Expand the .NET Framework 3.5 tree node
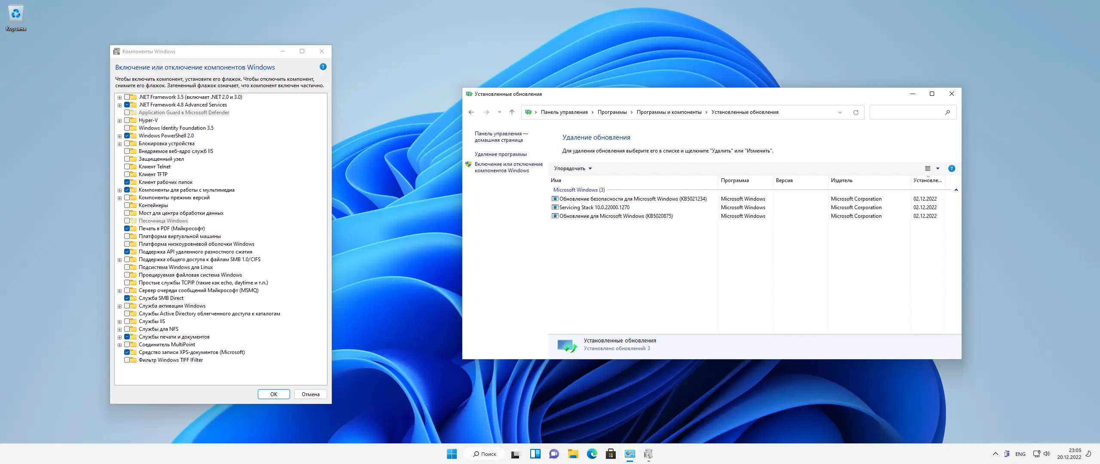 (x=119, y=98)
